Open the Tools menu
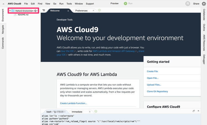The height and width of the screenshot is (125, 207). 69,4
